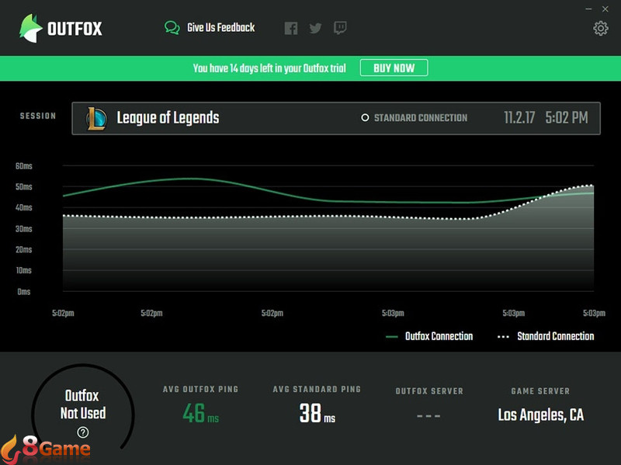Click the Give Us Feedback link
The image size is (621, 465).
[x=220, y=28]
